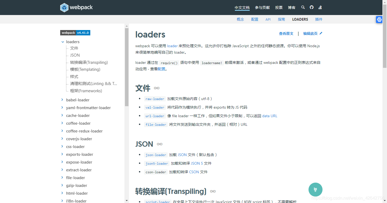This screenshot has width=387, height=203.
Task: Open extract-loader in sidebar
Action: 79,170
